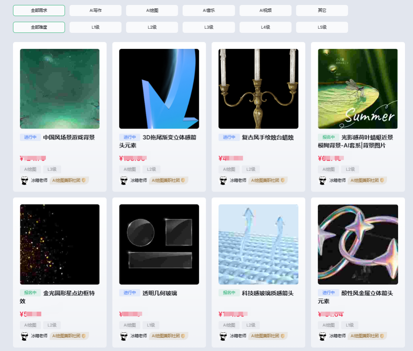Open the 复古风手绘烛台蜡烛 title link
Screen dimensions: 413x351
[268, 137]
